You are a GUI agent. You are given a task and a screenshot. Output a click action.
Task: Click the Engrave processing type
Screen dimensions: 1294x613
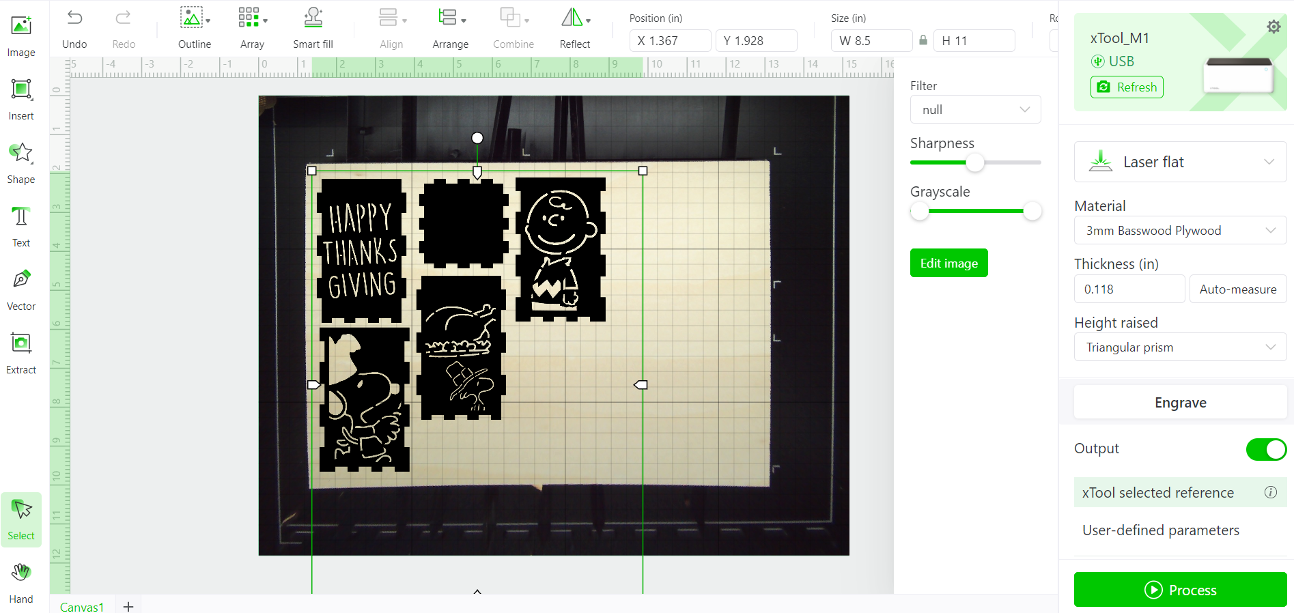[x=1180, y=403]
